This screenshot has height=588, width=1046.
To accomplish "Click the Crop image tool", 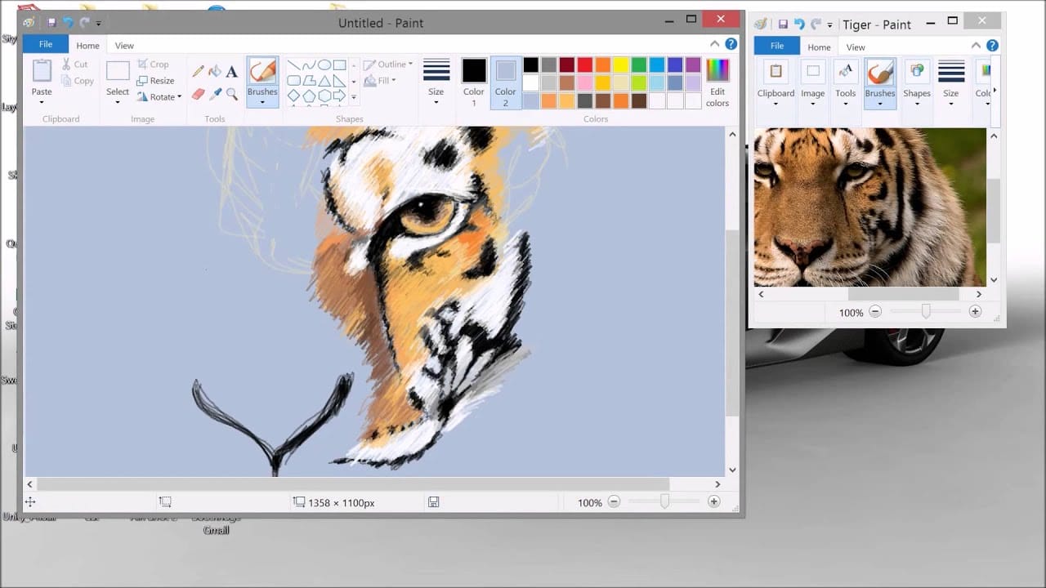I will (x=154, y=64).
